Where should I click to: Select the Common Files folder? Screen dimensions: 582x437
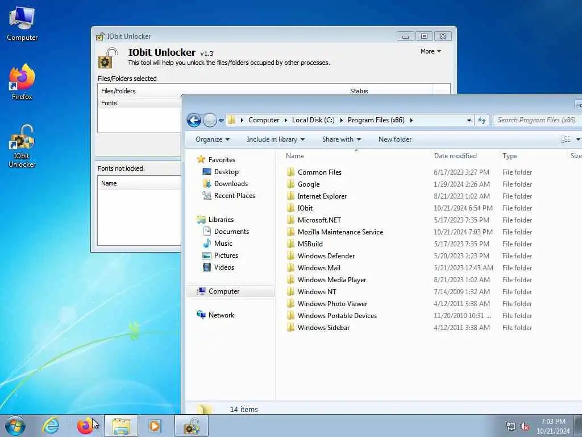pos(319,172)
